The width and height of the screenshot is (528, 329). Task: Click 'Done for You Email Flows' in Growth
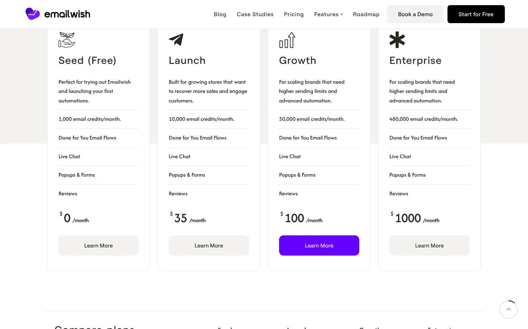point(308,138)
